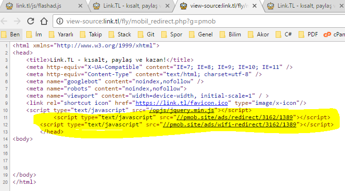Open the C# bookmarks folder
The width and height of the screenshot is (345, 191).
pos(284,34)
